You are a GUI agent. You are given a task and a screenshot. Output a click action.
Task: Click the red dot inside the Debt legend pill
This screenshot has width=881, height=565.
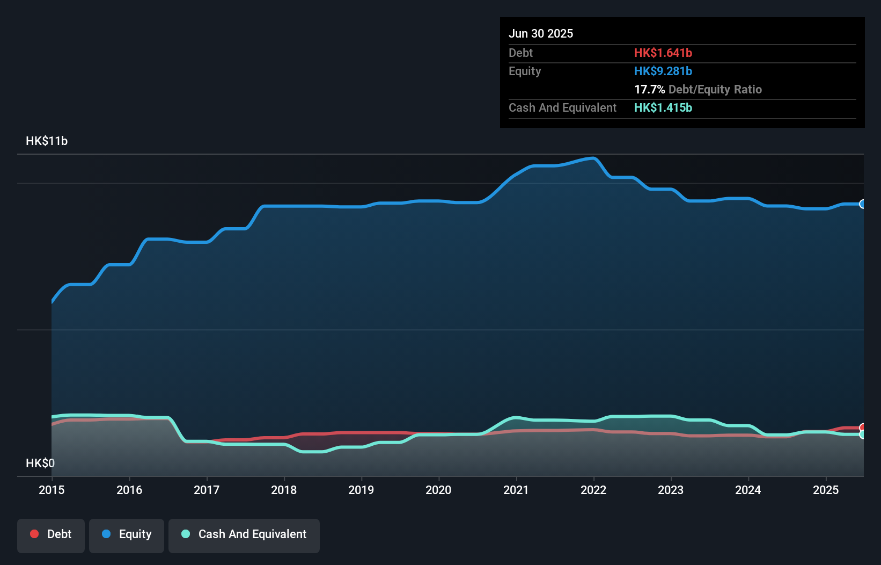pos(34,534)
